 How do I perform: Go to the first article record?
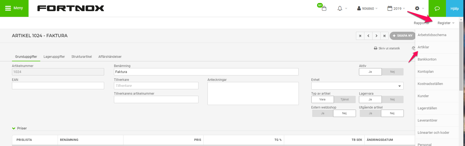(x=360, y=36)
